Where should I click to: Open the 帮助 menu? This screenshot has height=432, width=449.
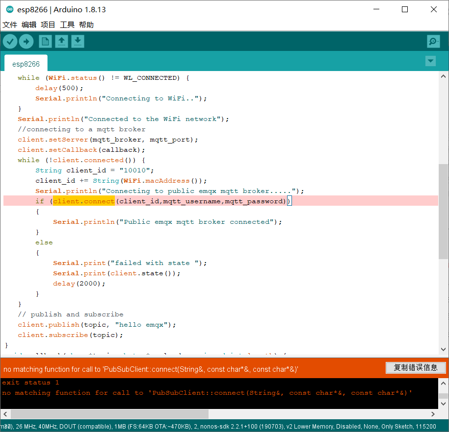pyautogui.click(x=86, y=25)
